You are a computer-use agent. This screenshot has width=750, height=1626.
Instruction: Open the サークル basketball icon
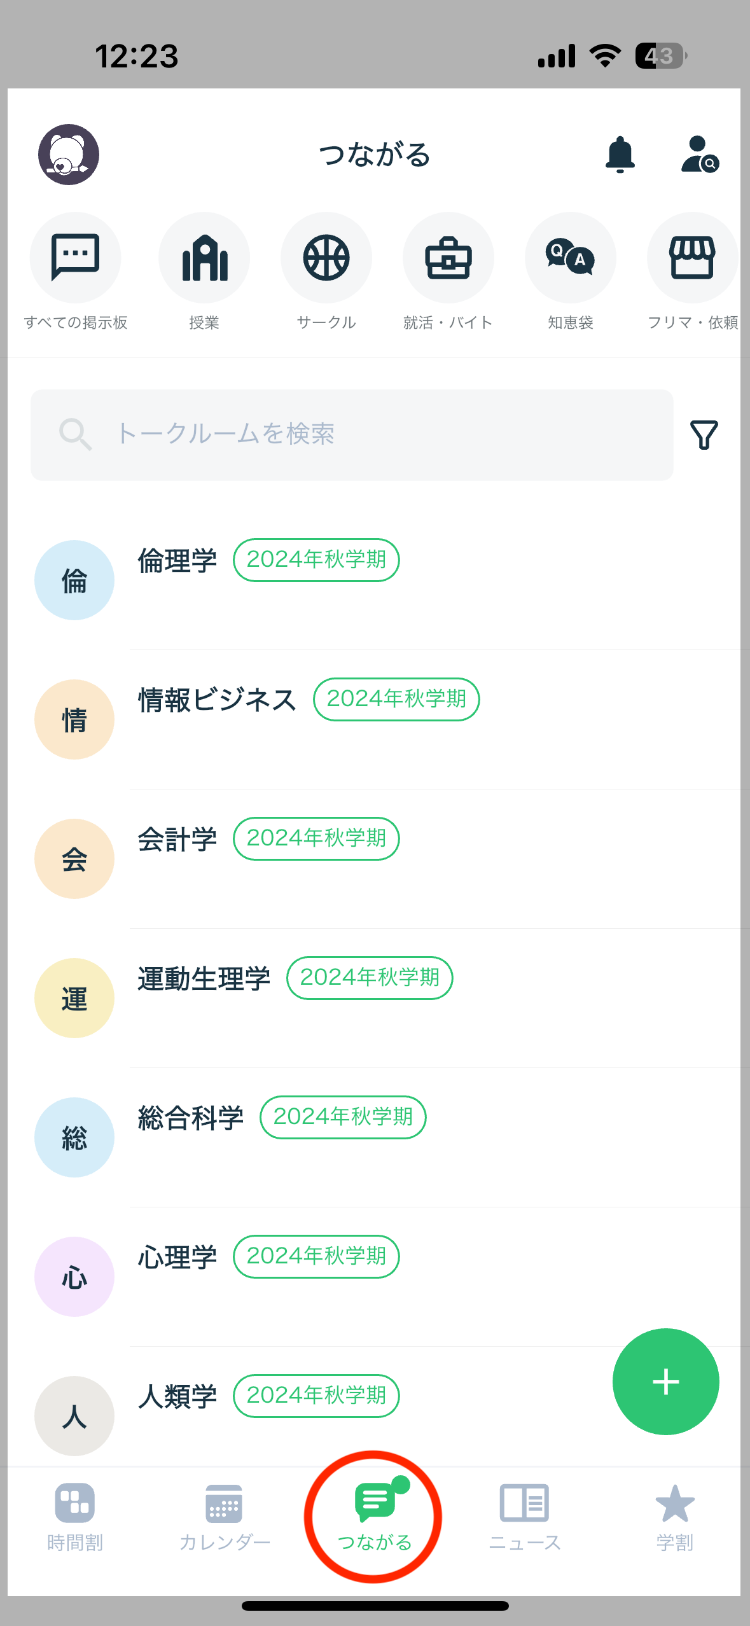point(326,258)
